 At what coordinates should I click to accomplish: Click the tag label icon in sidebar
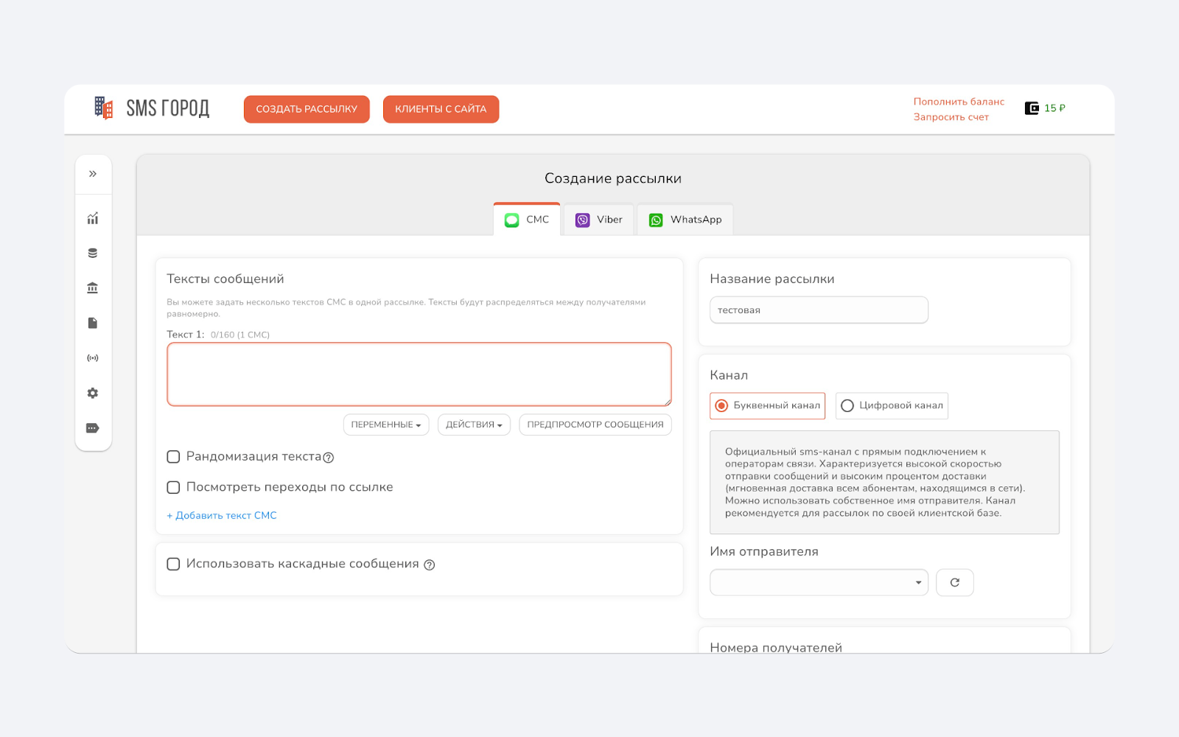[x=93, y=428]
